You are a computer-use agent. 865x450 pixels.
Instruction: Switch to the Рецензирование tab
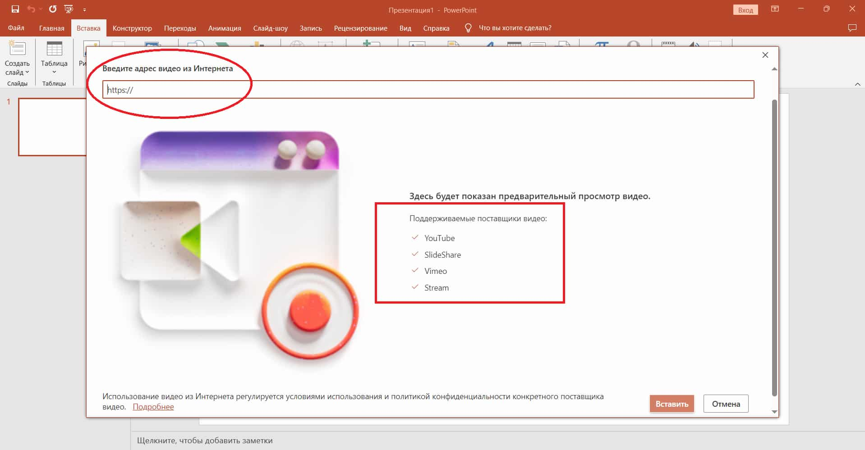pyautogui.click(x=360, y=28)
